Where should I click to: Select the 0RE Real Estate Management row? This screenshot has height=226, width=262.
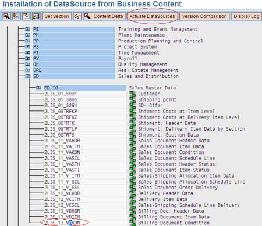(74, 70)
